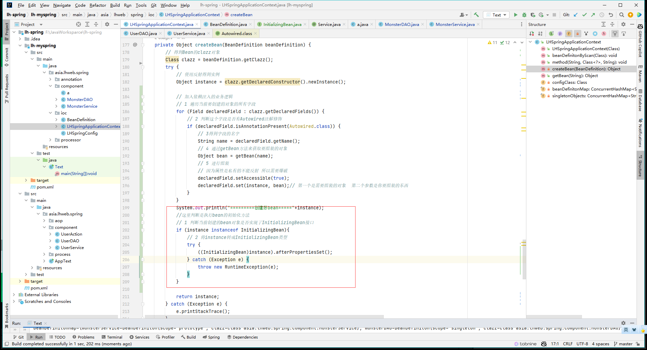Expand the .idea folder node
This screenshot has height=350, width=647.
coord(20,39)
